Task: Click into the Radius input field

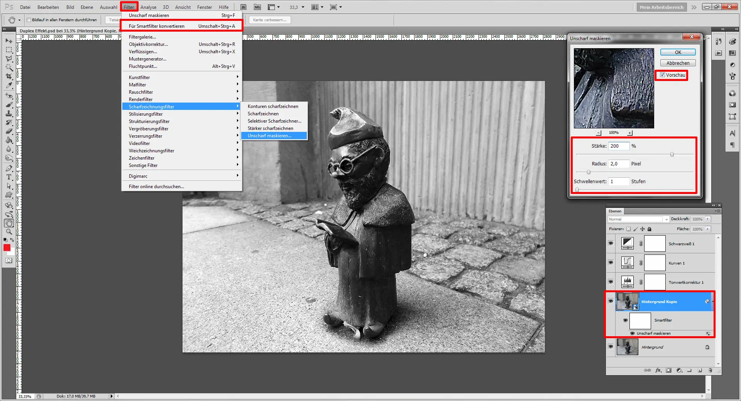Action: pos(618,164)
